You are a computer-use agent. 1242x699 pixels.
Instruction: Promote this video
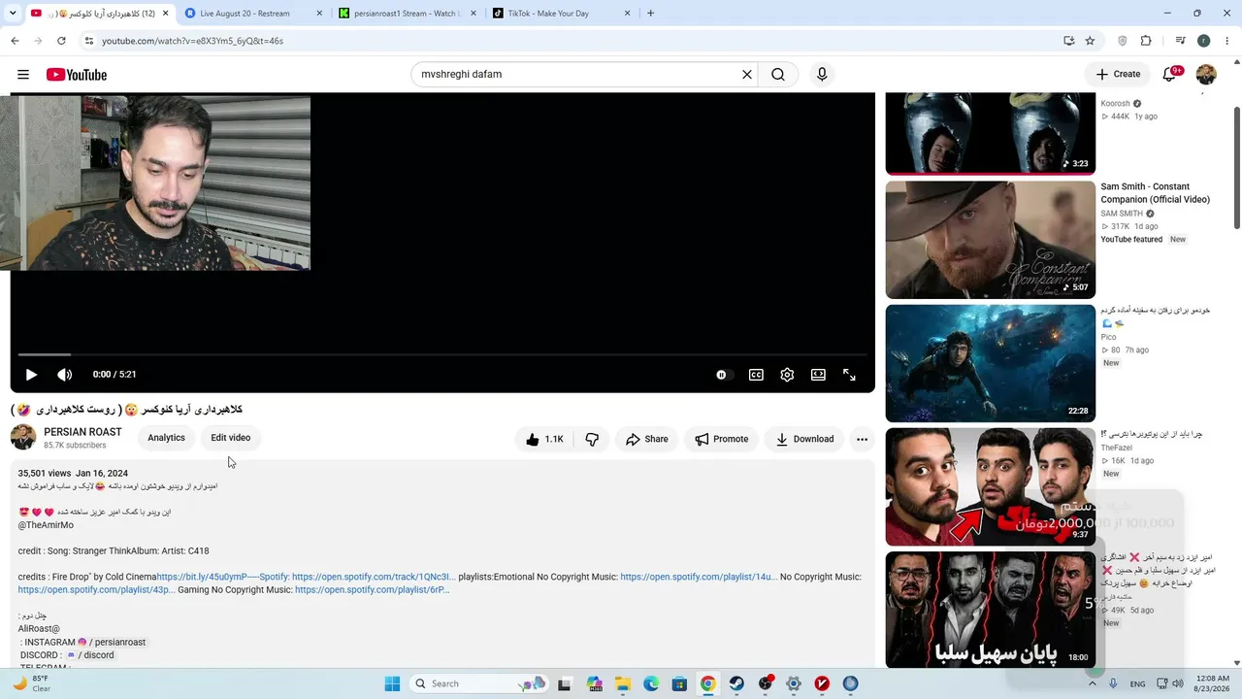721,440
